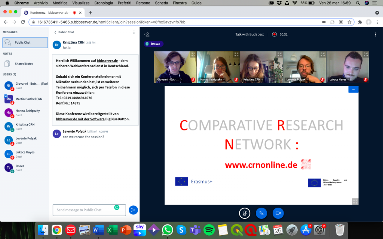Open Chrome extensions puzzle icon
383x239 pixels.
pyautogui.click(x=360, y=22)
